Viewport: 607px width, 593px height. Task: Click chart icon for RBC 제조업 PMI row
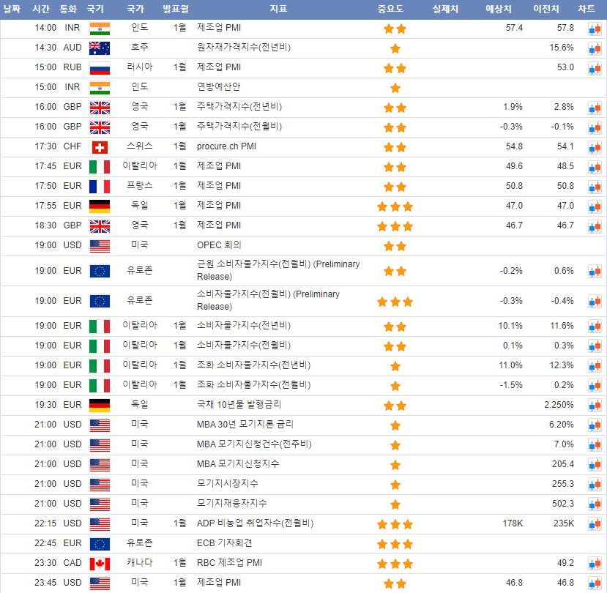(594, 564)
